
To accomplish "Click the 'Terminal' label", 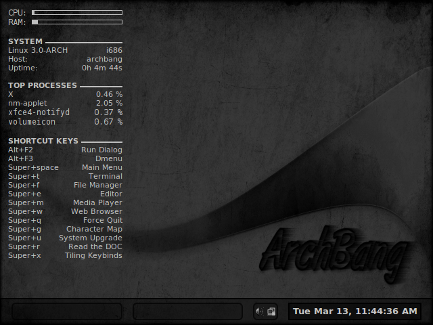I will tap(106, 176).
